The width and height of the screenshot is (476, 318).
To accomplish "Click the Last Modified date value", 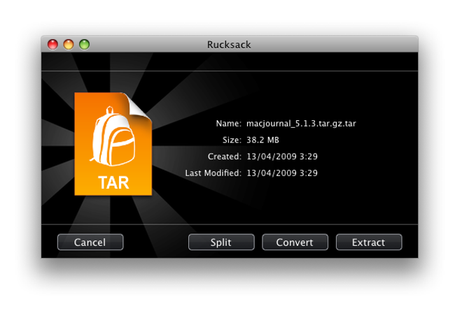I will click(282, 173).
